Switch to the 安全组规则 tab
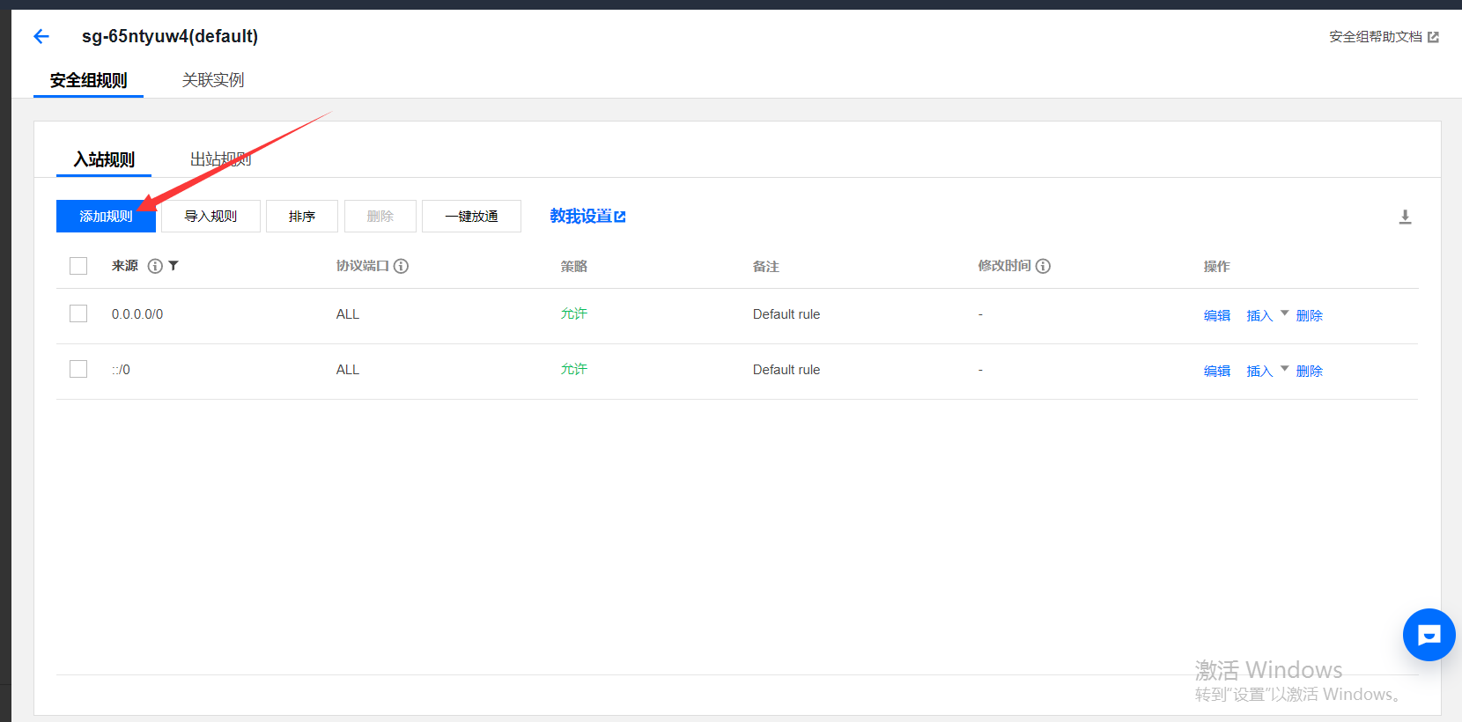Viewport: 1462px width, 722px height. (x=88, y=80)
